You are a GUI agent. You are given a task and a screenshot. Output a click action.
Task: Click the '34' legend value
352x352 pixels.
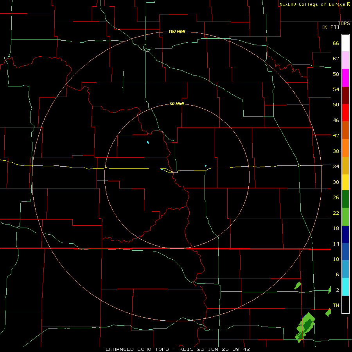336,167
